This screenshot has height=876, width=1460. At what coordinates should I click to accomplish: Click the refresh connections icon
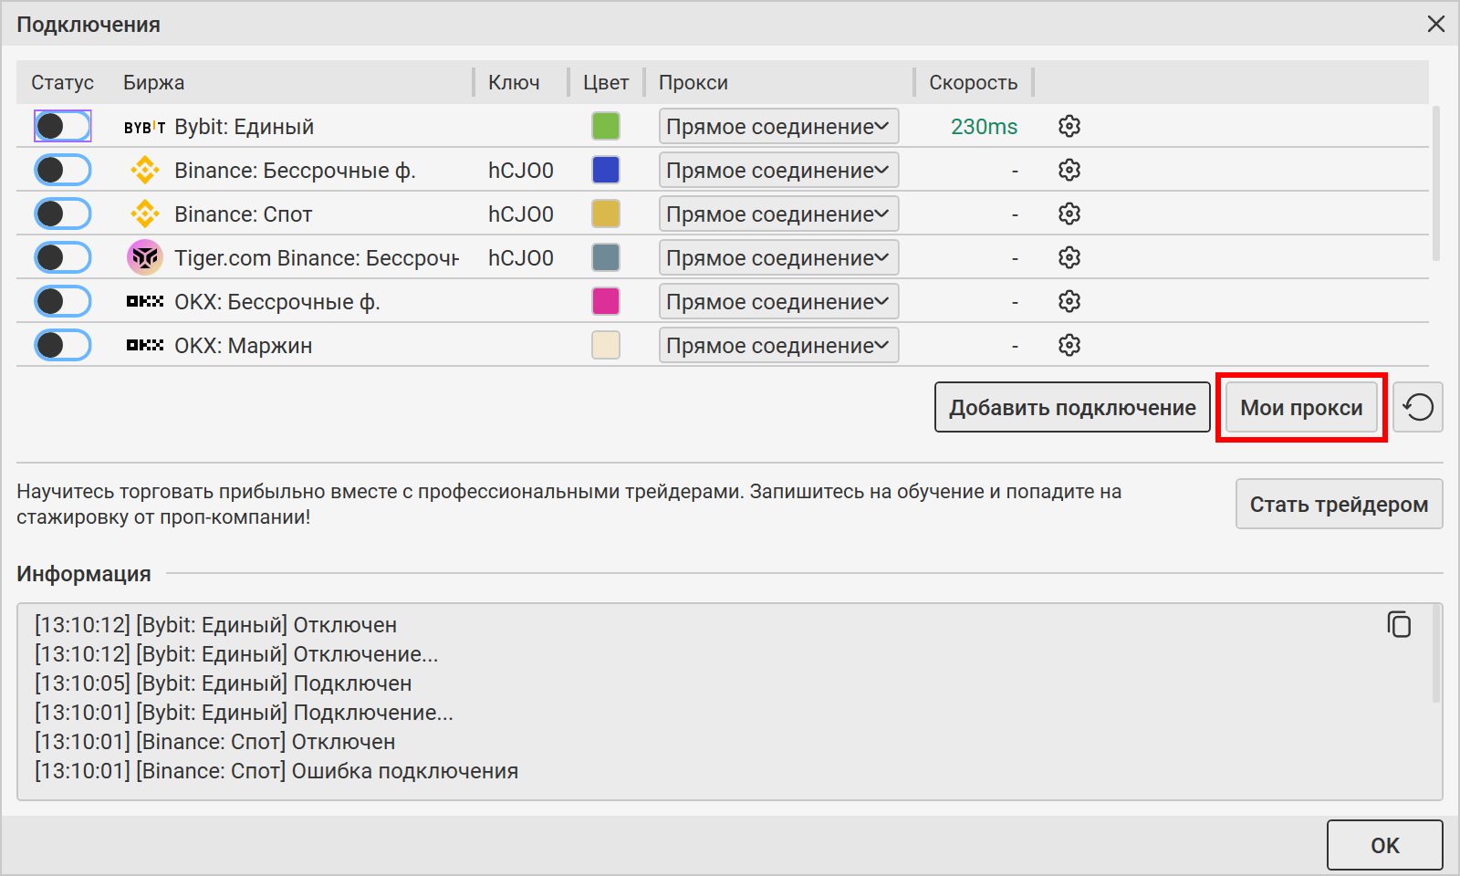(x=1417, y=407)
